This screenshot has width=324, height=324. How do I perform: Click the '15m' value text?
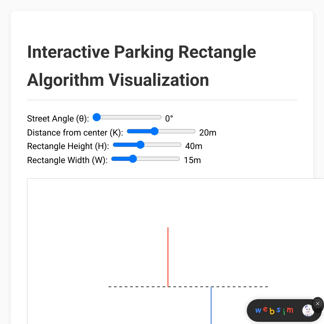[192, 160]
